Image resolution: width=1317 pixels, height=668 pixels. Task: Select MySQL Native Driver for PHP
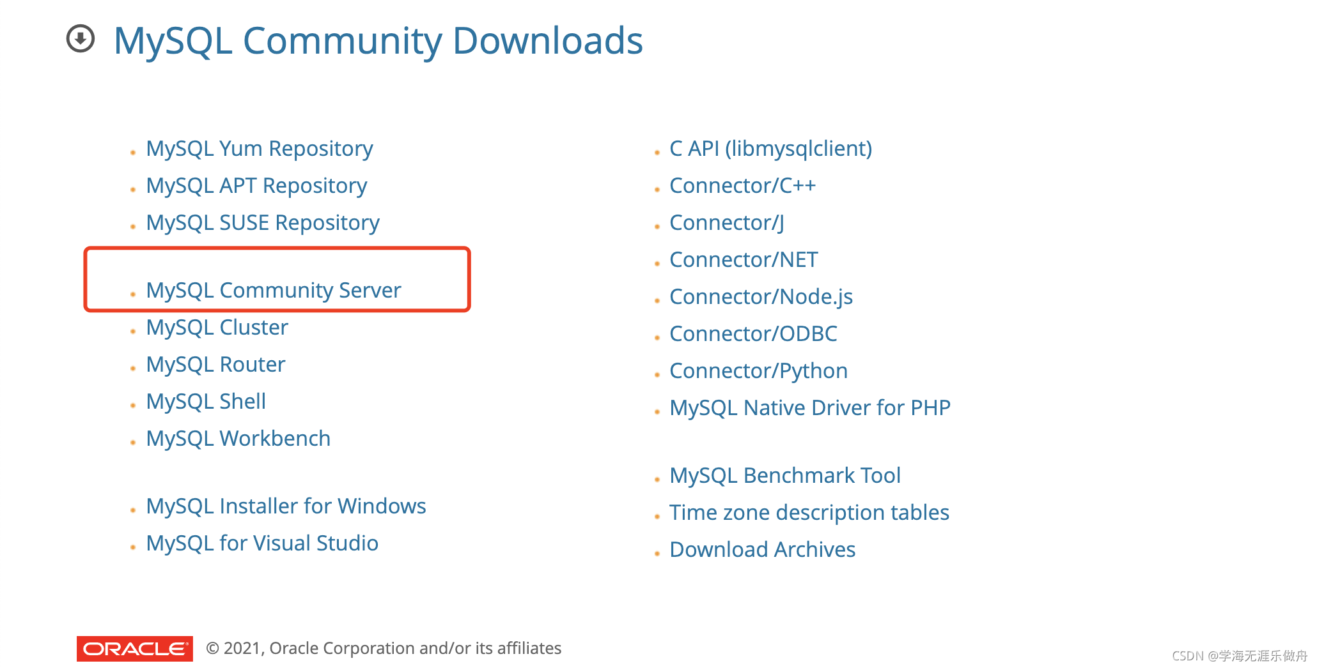(x=810, y=408)
